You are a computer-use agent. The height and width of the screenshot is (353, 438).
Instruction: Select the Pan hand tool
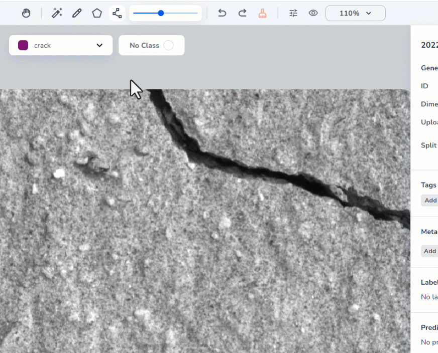(26, 13)
